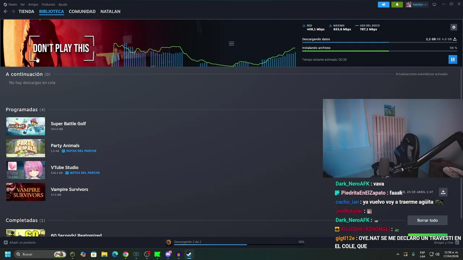The height and width of the screenshot is (260, 463).
Task: Open Google Chrome from the taskbar
Action: (x=126, y=254)
